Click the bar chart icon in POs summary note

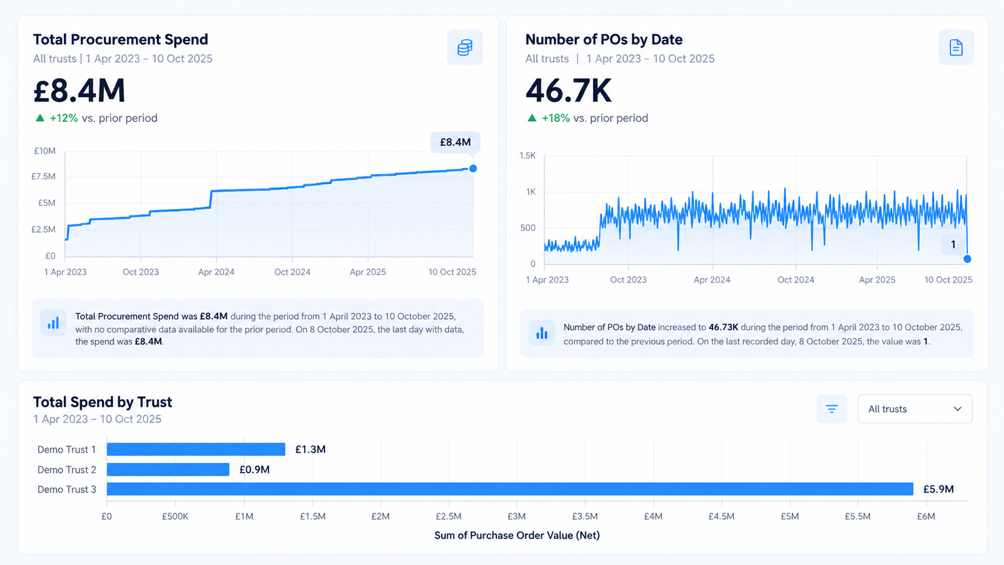coord(542,333)
